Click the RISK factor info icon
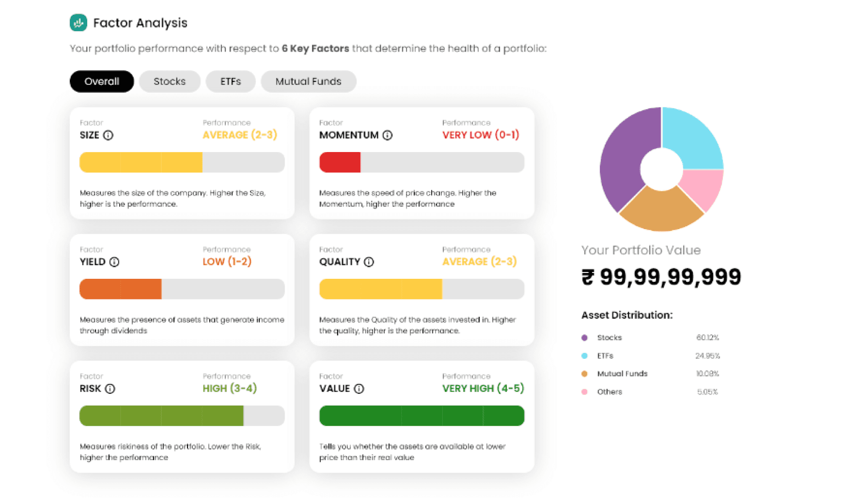The width and height of the screenshot is (844, 502). (x=110, y=389)
